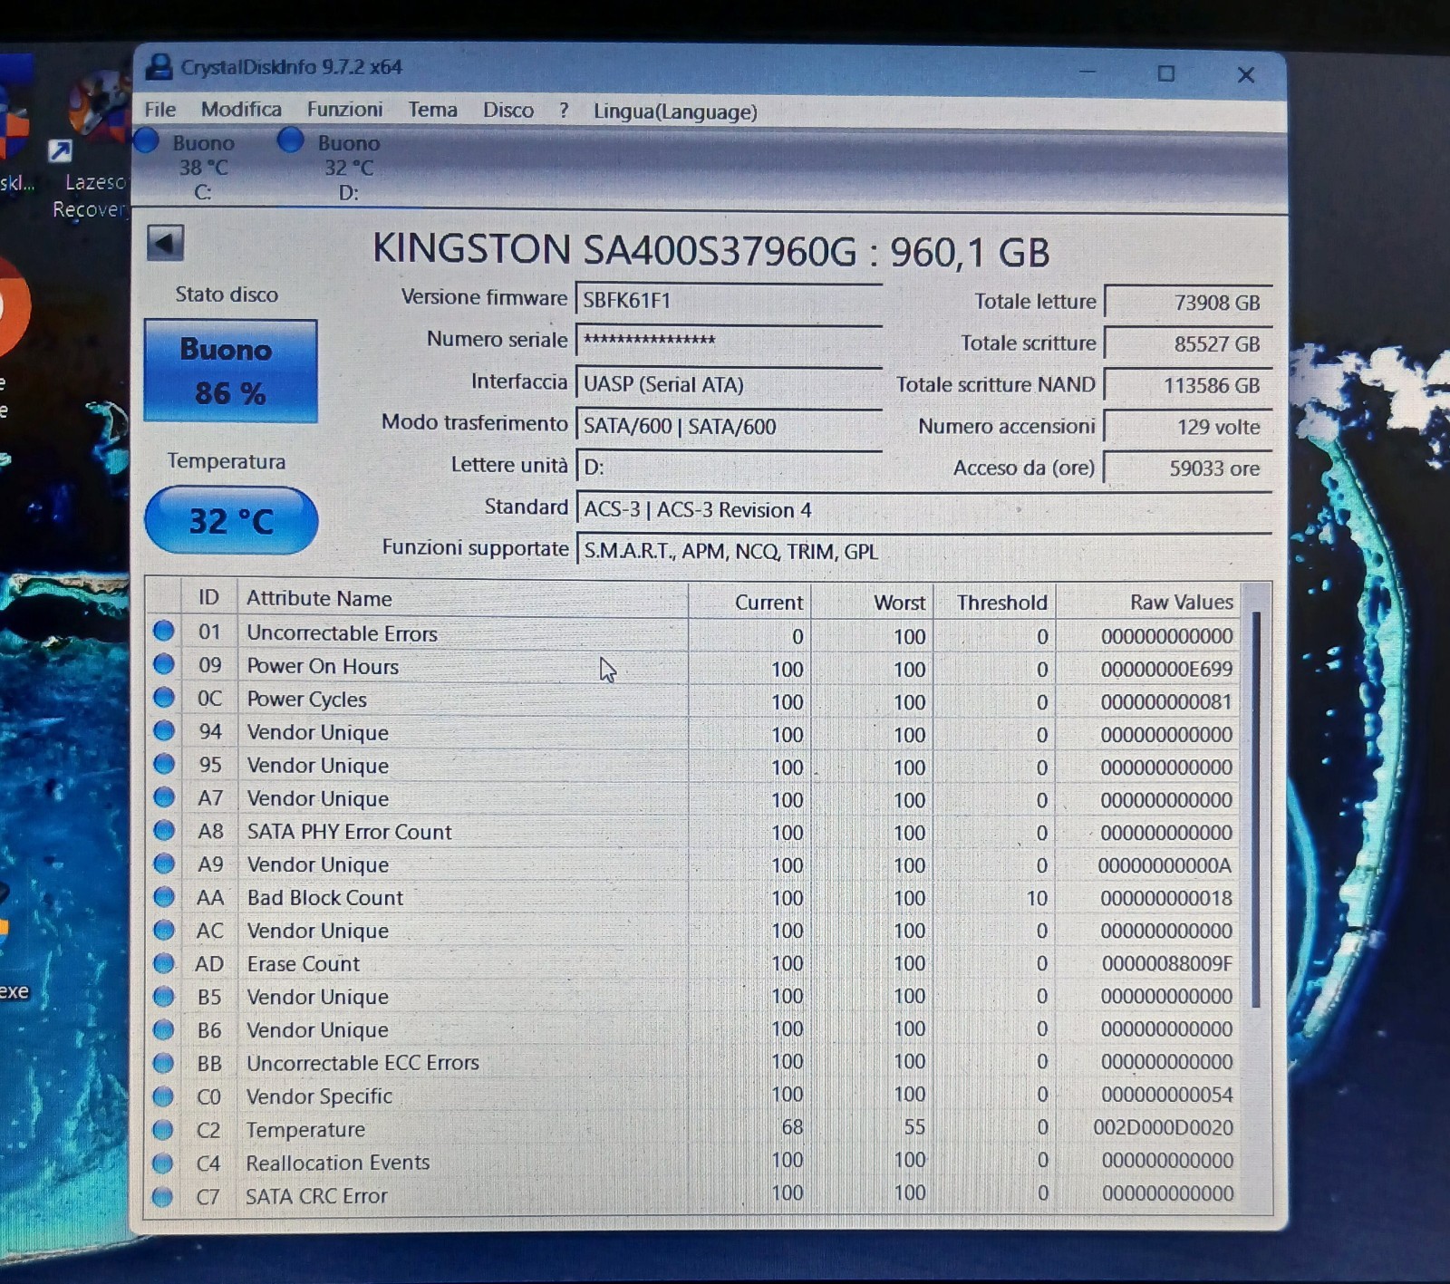The height and width of the screenshot is (1284, 1450).
Task: Select the 'Erase Count' attribute name
Action: [x=304, y=963]
